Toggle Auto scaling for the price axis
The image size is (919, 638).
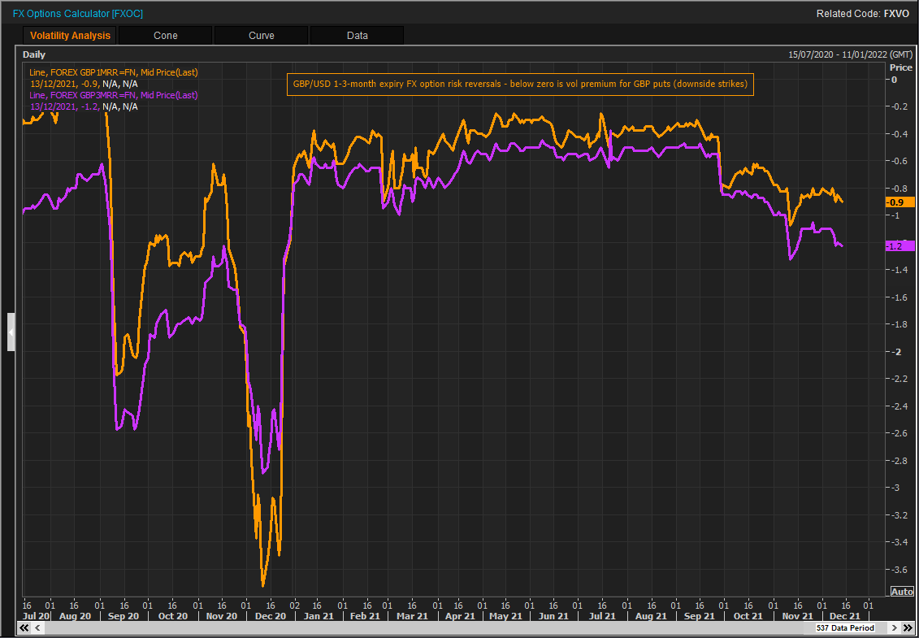click(x=901, y=592)
